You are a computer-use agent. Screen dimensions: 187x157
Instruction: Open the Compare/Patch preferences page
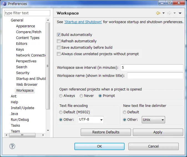[x=29, y=32]
